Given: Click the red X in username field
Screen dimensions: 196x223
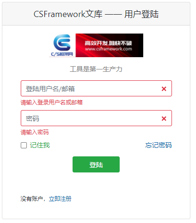Looking at the screenshot, I should [x=164, y=89].
